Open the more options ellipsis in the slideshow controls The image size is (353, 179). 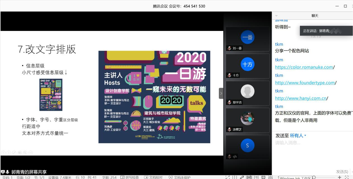tap(30, 153)
